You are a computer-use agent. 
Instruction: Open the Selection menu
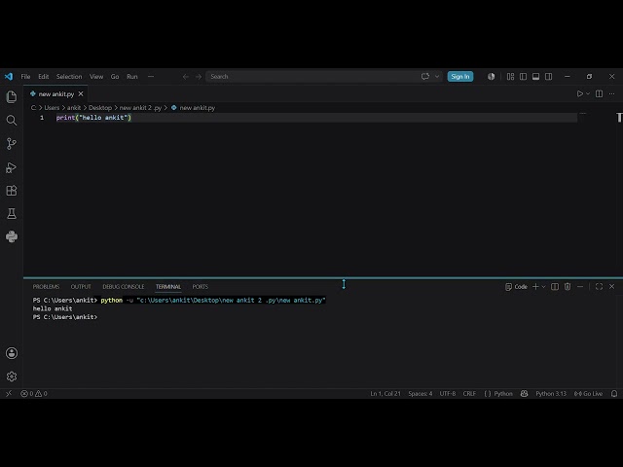(69, 76)
